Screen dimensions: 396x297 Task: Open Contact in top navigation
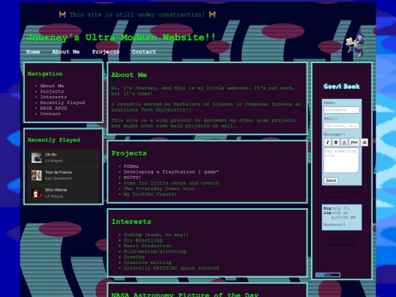coord(144,52)
